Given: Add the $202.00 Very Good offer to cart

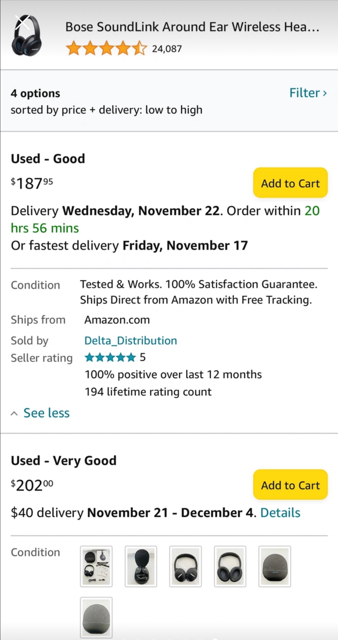Looking at the screenshot, I should pos(290,485).
